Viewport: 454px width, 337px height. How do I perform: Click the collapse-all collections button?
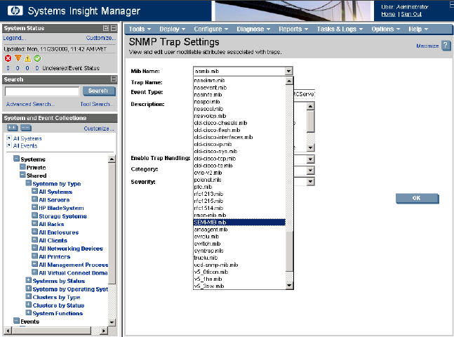click(26, 128)
